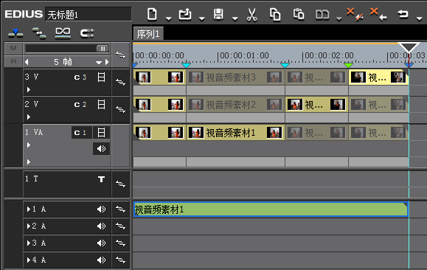Switch to the 序列1 tab
427x270 pixels.
[148, 34]
